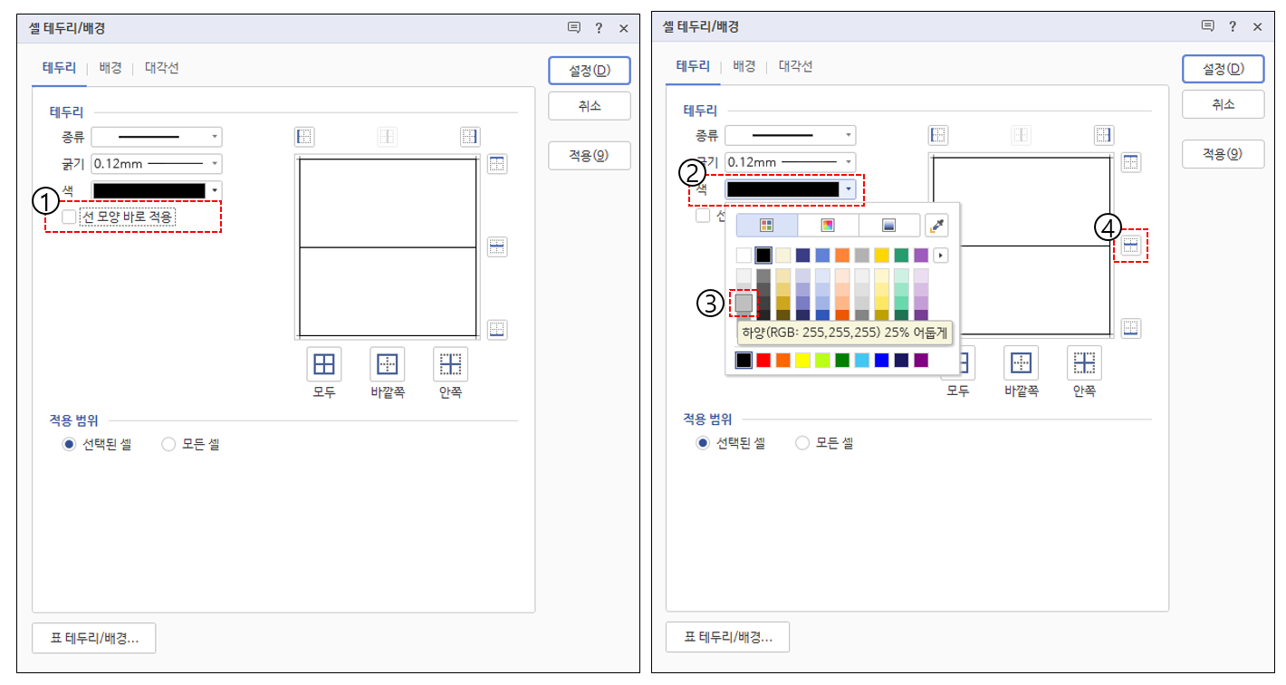Switch to 배경 tab in right dialog

click(744, 66)
